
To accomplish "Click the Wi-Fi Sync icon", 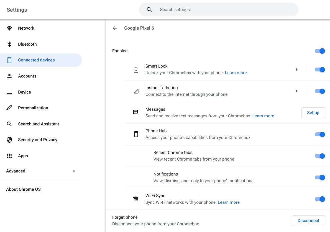I will click(135, 198).
